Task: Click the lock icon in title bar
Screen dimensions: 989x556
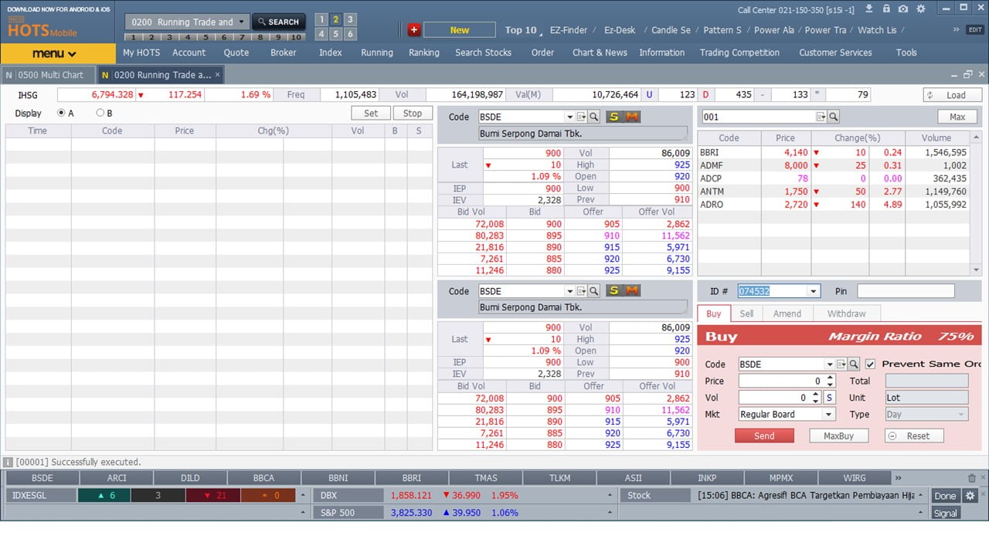Action: pos(885,9)
